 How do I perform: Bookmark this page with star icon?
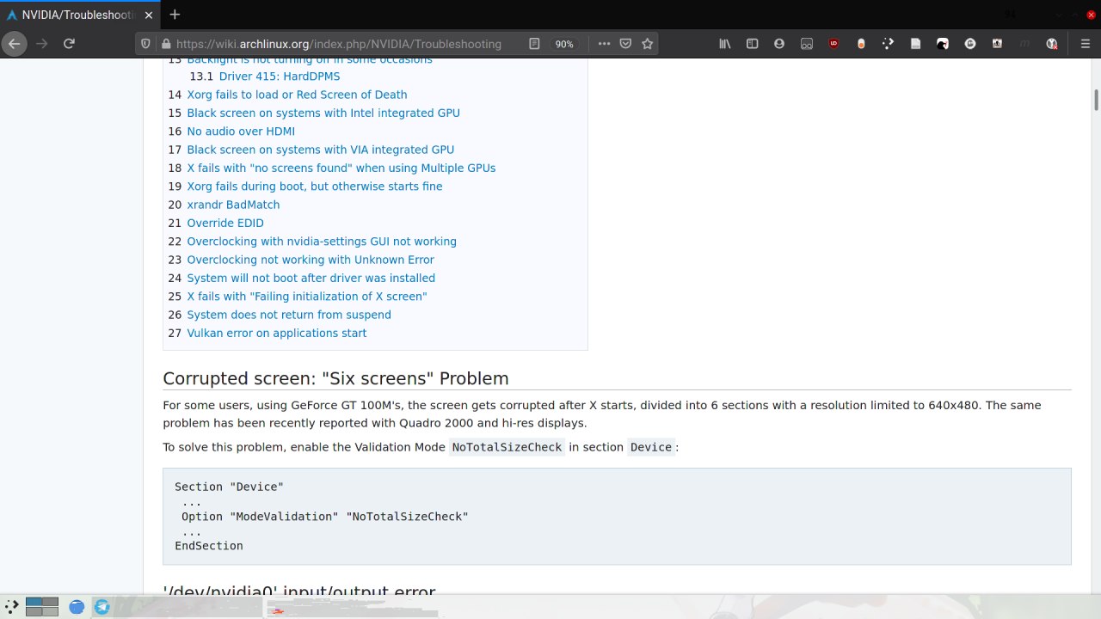[648, 43]
